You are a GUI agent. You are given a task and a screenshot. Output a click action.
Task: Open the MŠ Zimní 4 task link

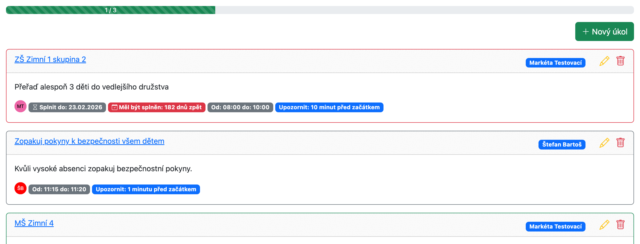point(34,223)
